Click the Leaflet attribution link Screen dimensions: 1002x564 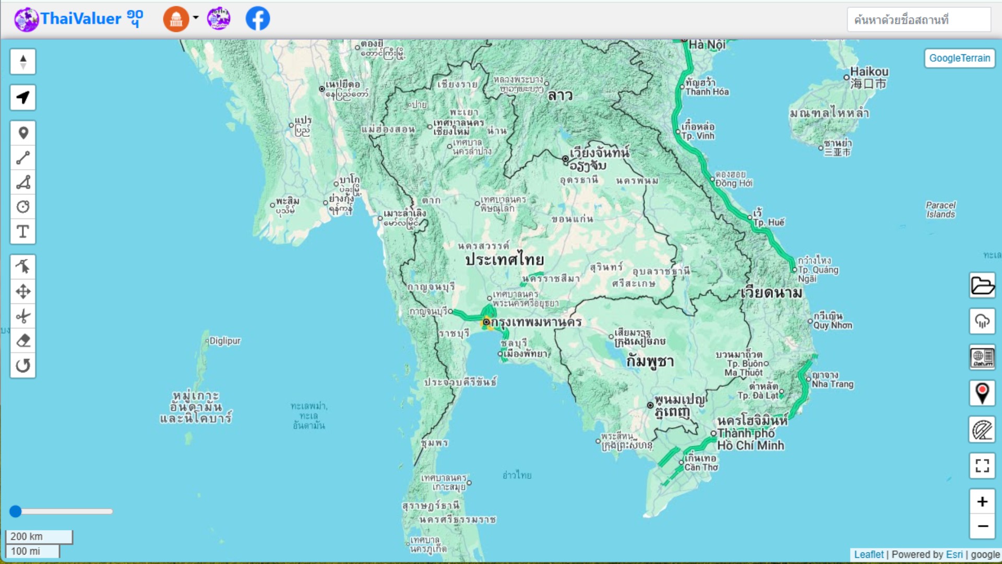coord(868,555)
